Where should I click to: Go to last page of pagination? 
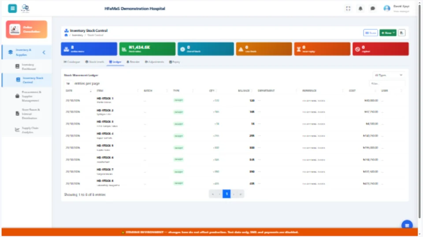click(241, 194)
